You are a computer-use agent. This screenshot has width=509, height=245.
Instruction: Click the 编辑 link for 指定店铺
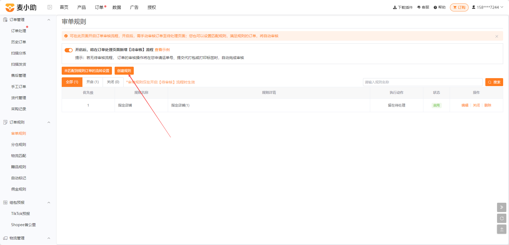point(465,105)
